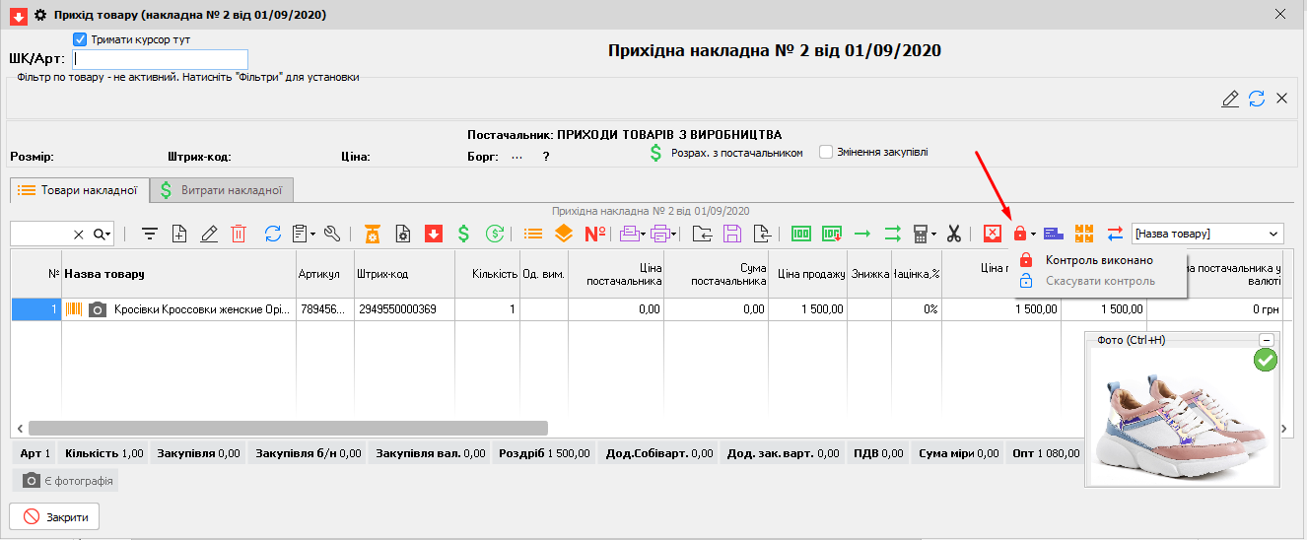Screen dimensions: 1307x540
Task: Click the blue price tag card icon
Action: [1053, 234]
